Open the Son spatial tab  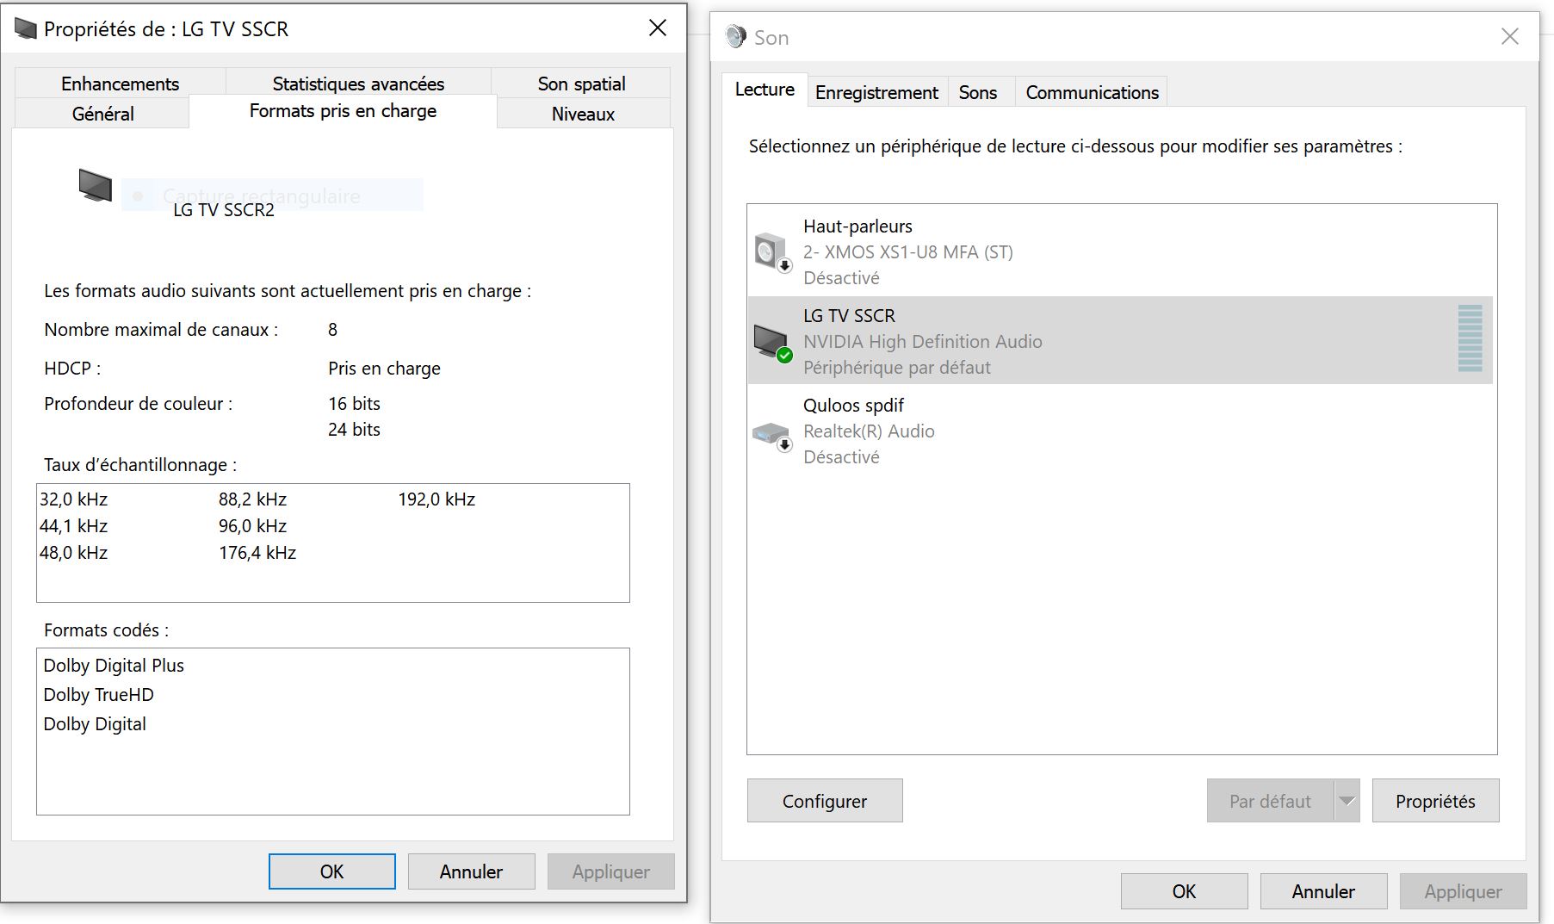pos(581,84)
